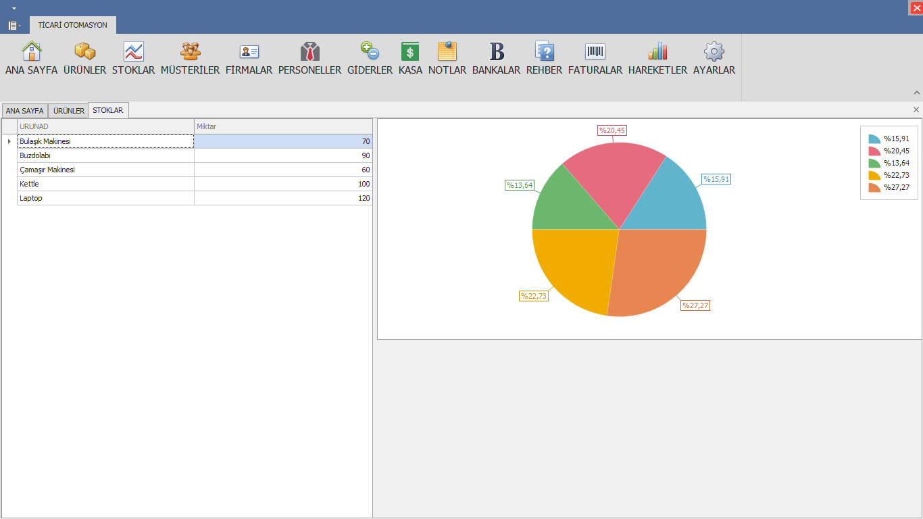Open the quick access dropdown arrow in title bar
This screenshot has width=923, height=519.
[x=14, y=8]
